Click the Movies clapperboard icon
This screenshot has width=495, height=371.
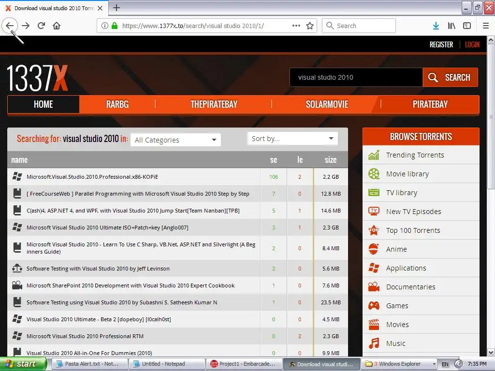coord(374,324)
